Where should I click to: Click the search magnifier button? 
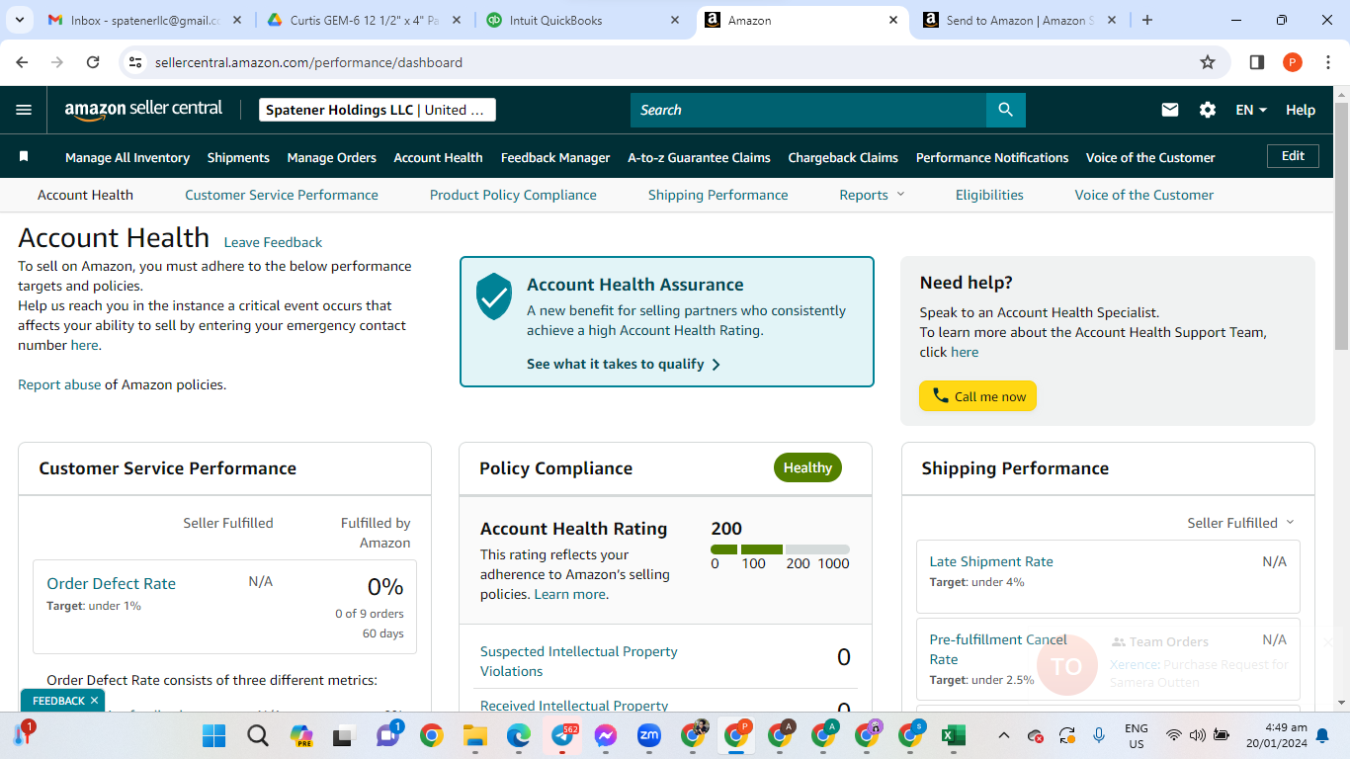[x=1006, y=110]
